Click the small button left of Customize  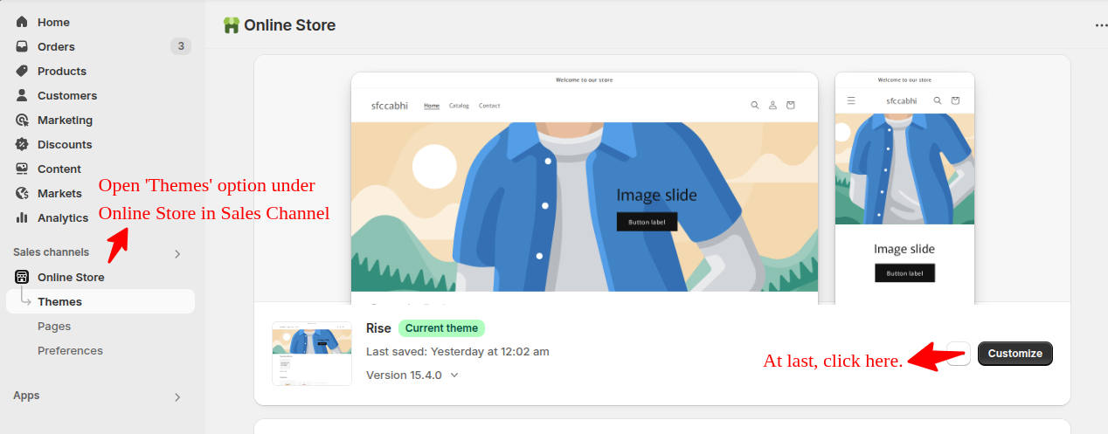click(959, 354)
